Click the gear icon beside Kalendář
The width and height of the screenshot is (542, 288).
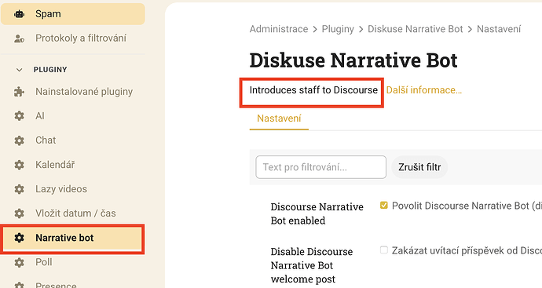19,165
